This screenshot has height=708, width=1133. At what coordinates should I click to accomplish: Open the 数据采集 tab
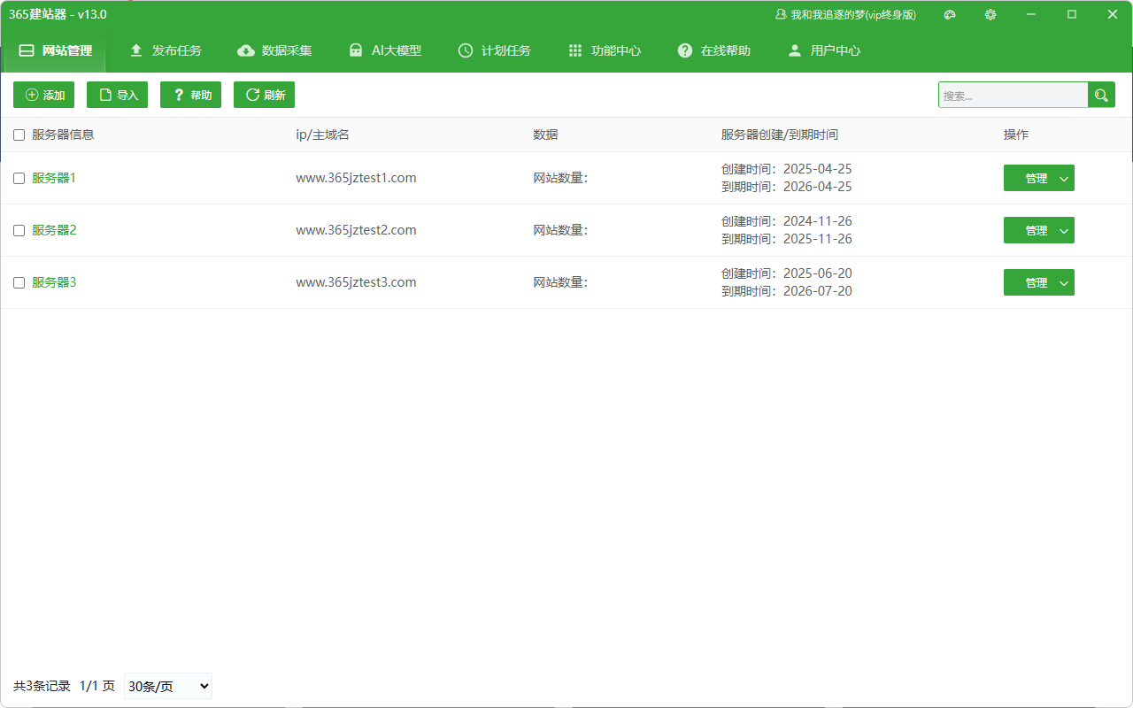coord(275,50)
